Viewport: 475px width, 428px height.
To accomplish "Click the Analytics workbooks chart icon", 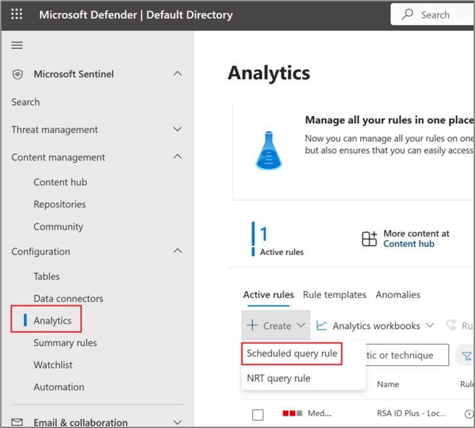I will tap(322, 326).
